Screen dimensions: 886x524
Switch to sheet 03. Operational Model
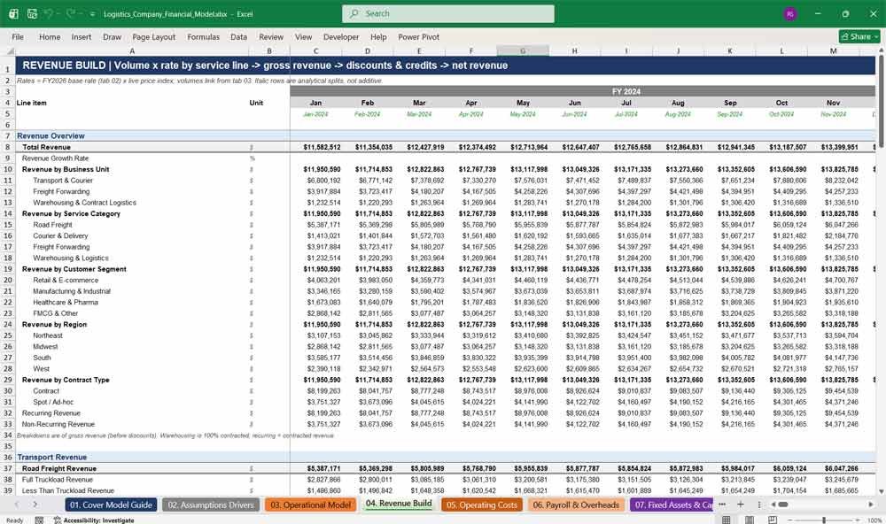tap(310, 505)
